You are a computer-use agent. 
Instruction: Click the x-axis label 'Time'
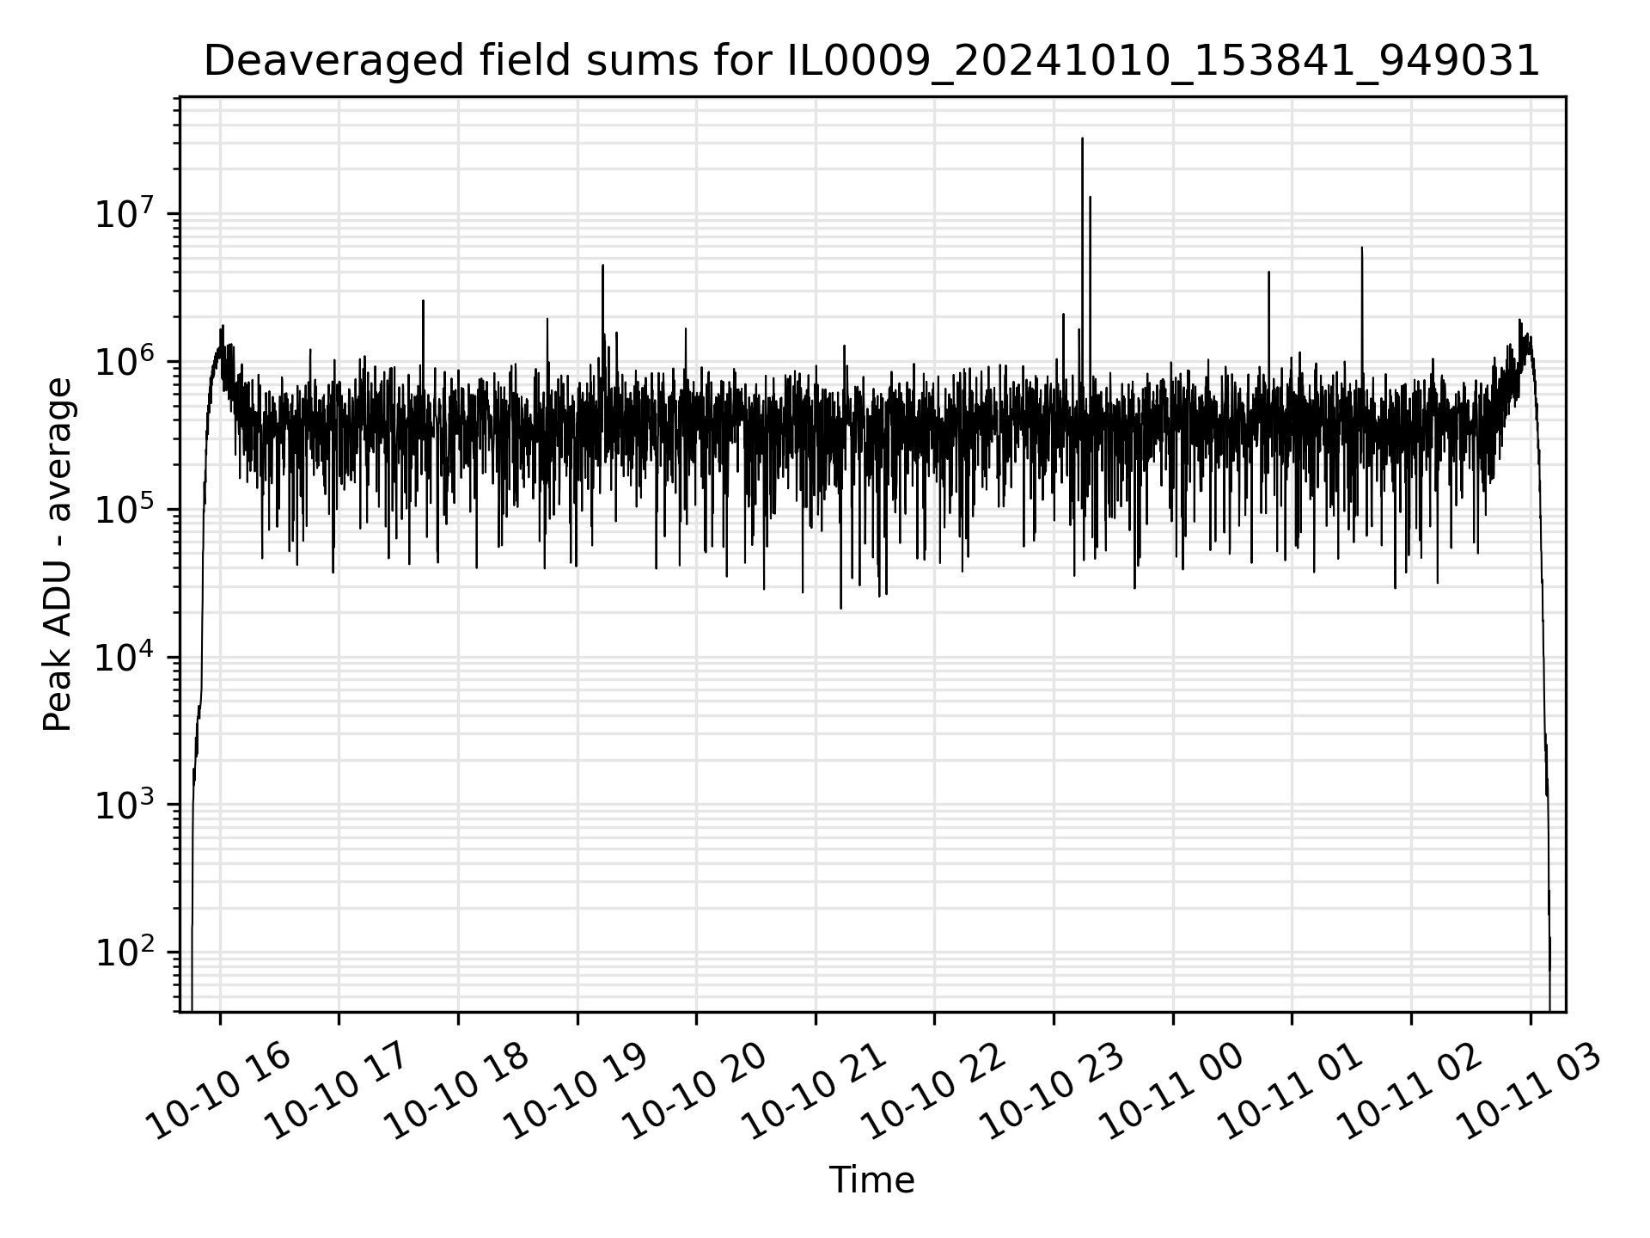tap(871, 1180)
